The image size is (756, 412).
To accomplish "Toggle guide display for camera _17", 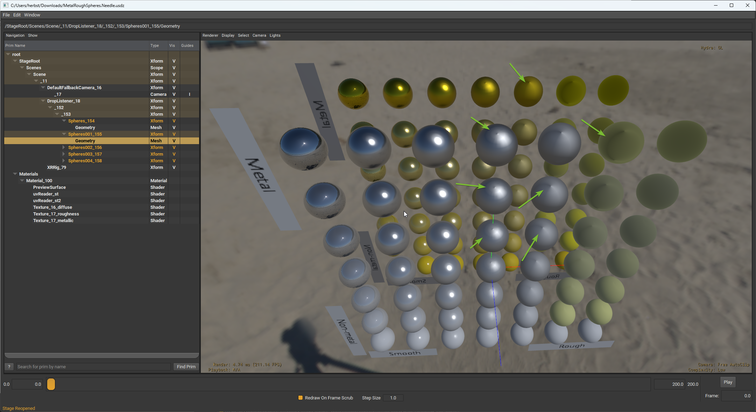I will [x=189, y=94].
